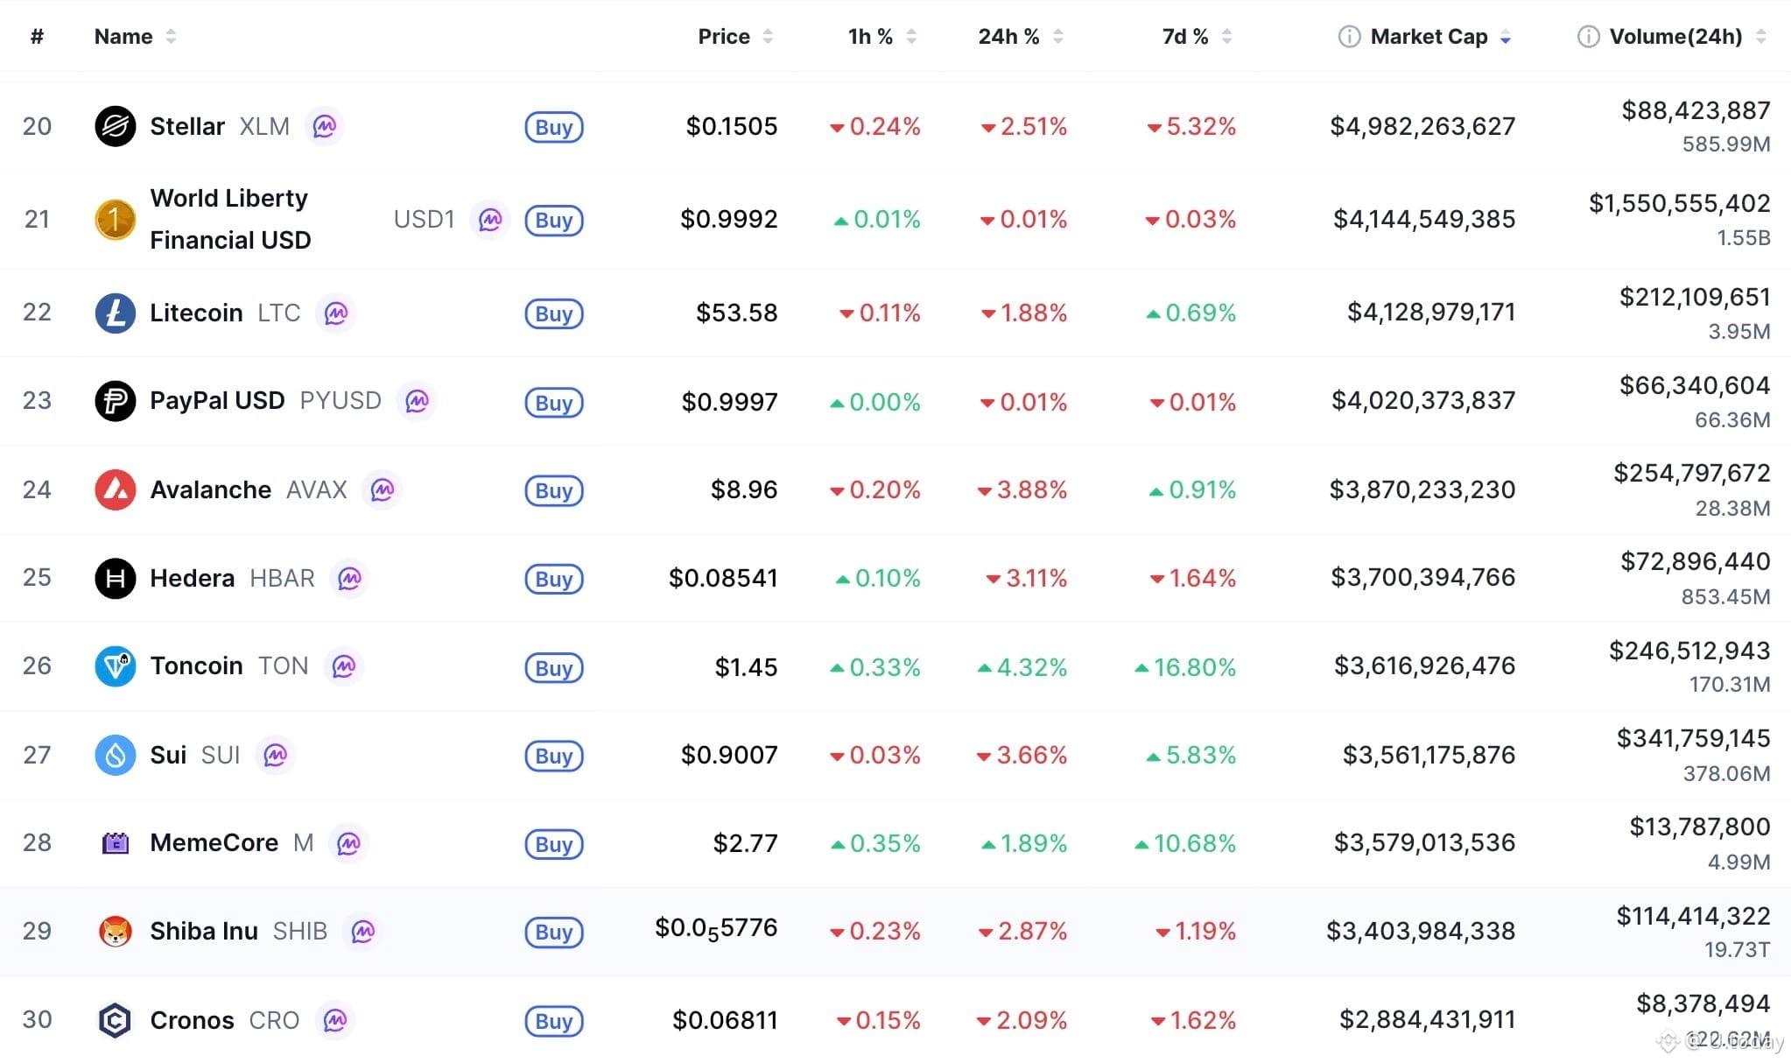
Task: Open the Market Cap info tooltip icon
Action: (1348, 36)
